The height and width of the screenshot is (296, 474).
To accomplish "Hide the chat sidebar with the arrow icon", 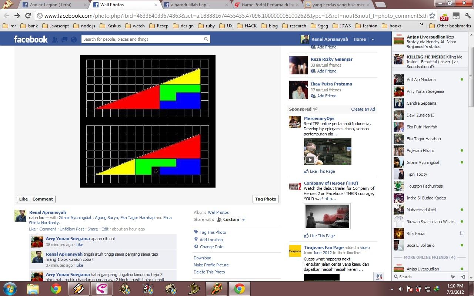I will click(463, 276).
